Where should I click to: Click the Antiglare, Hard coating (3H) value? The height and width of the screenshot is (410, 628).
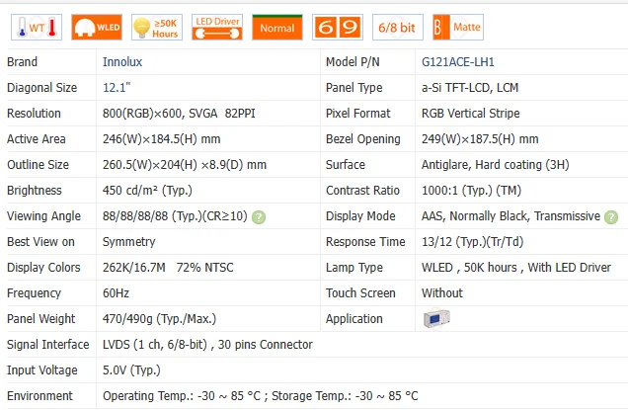pyautogui.click(x=496, y=165)
